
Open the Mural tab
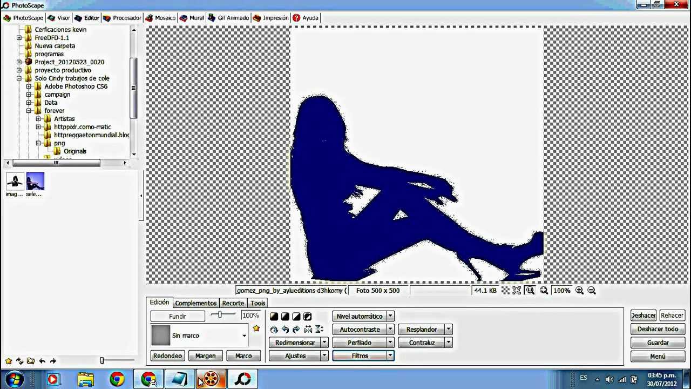click(192, 18)
